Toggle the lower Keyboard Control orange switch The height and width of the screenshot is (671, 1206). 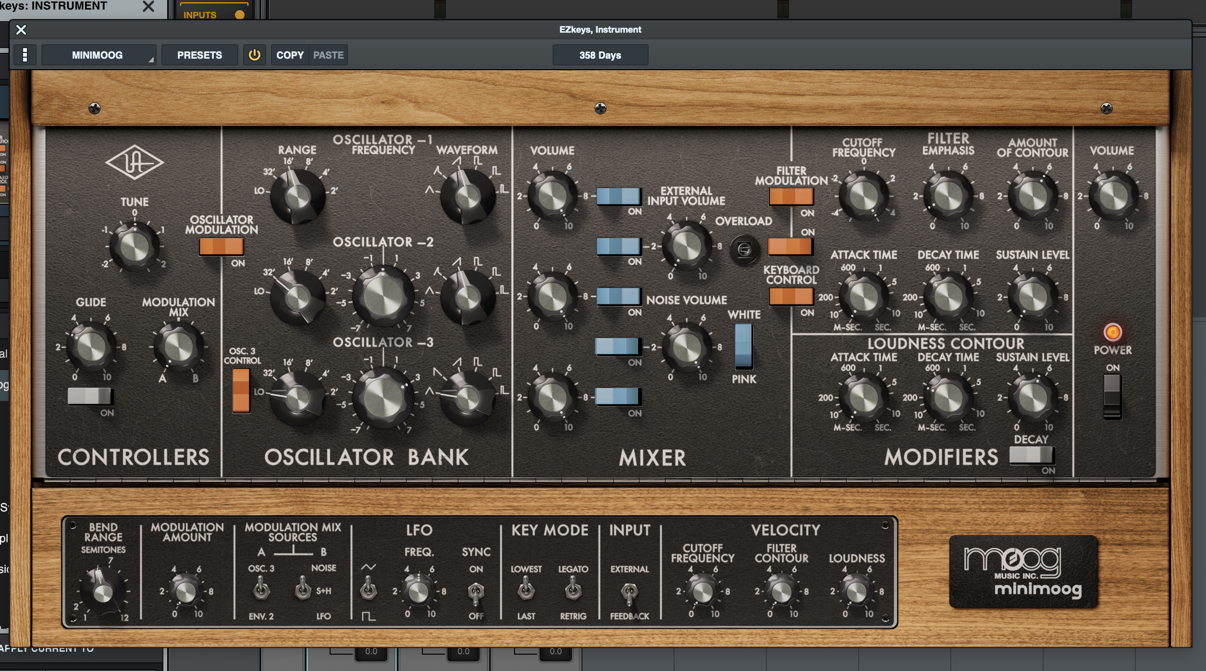click(791, 296)
